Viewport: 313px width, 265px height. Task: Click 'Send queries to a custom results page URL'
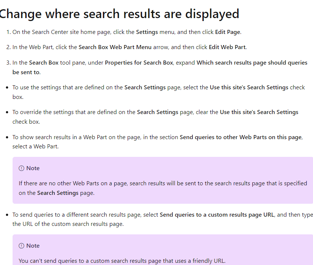coord(217,215)
